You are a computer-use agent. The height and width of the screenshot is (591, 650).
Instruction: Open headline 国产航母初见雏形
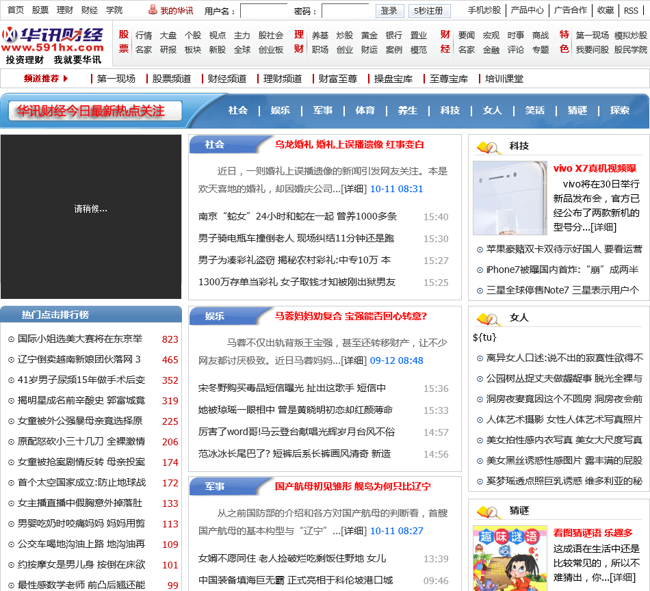click(x=353, y=486)
